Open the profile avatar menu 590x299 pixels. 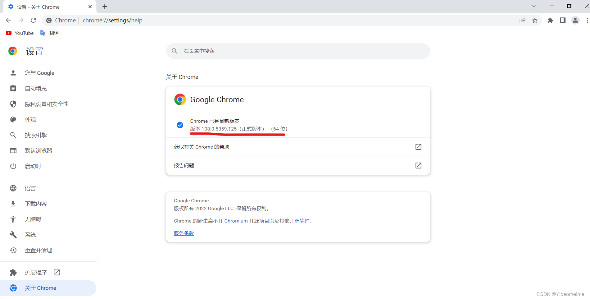tap(575, 20)
